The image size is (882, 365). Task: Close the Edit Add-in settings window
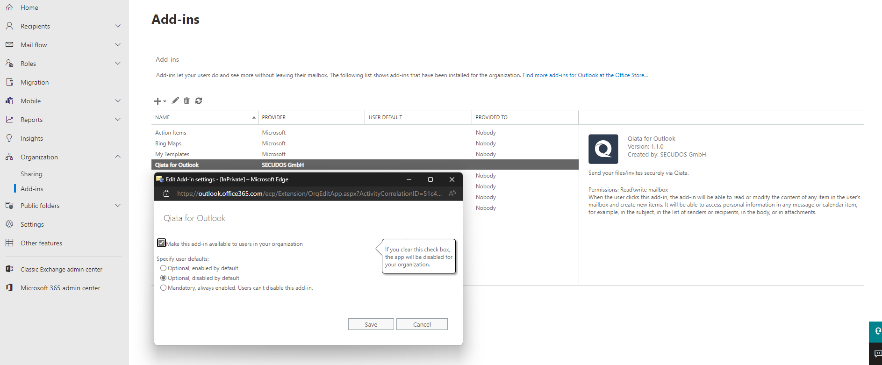pos(452,179)
